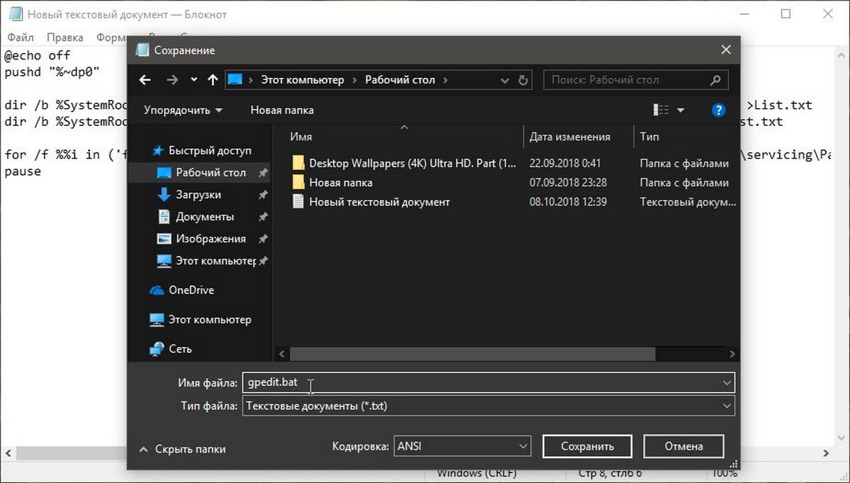The height and width of the screenshot is (483, 850).
Task: Click the Refresh icon in address bar
Action: click(523, 80)
